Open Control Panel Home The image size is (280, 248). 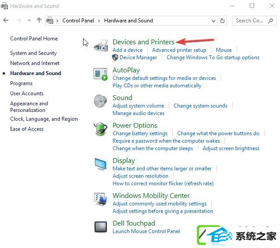pos(34,39)
